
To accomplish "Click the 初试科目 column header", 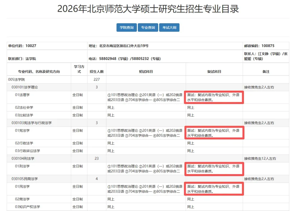I will (x=146, y=72).
